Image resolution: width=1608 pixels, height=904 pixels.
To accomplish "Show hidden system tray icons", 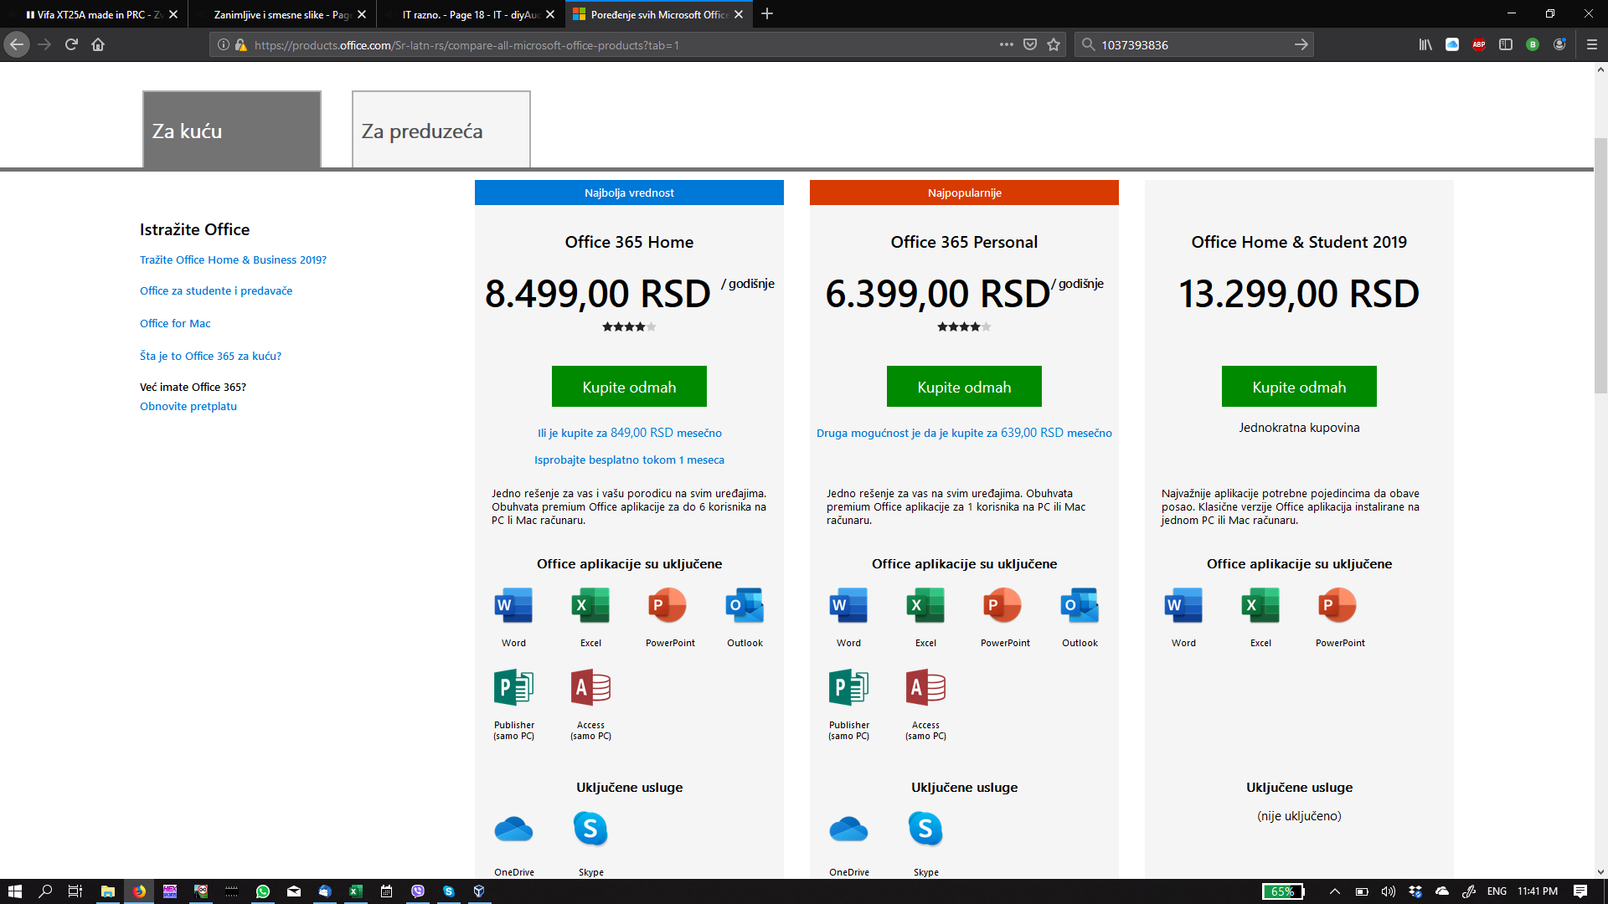I will (x=1335, y=891).
